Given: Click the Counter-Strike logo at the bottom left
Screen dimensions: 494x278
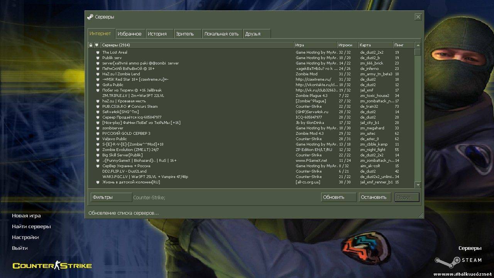Looking at the screenshot, I should (x=52, y=265).
